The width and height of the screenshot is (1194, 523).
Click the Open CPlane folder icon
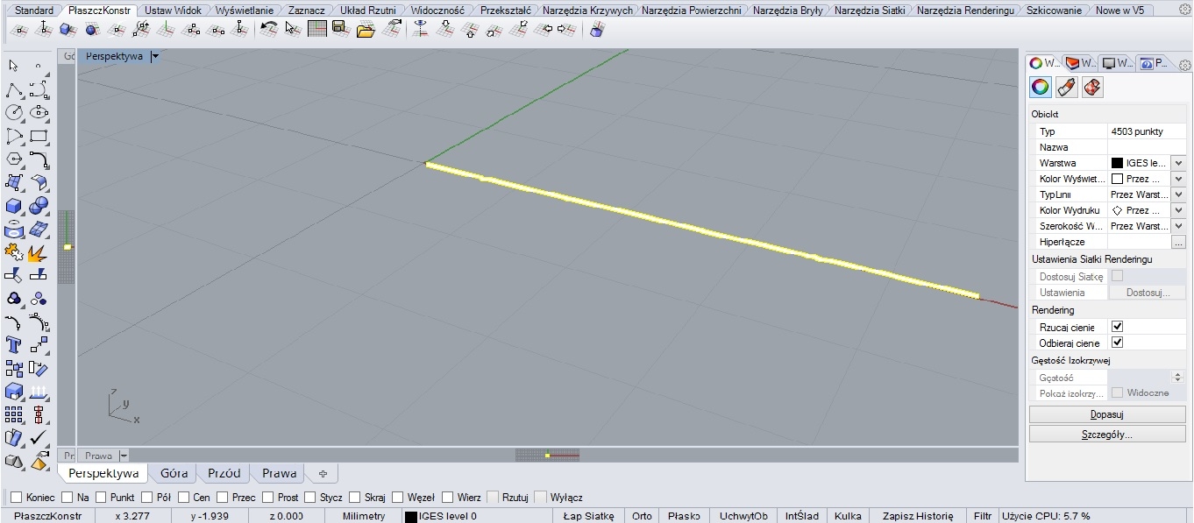(x=366, y=29)
